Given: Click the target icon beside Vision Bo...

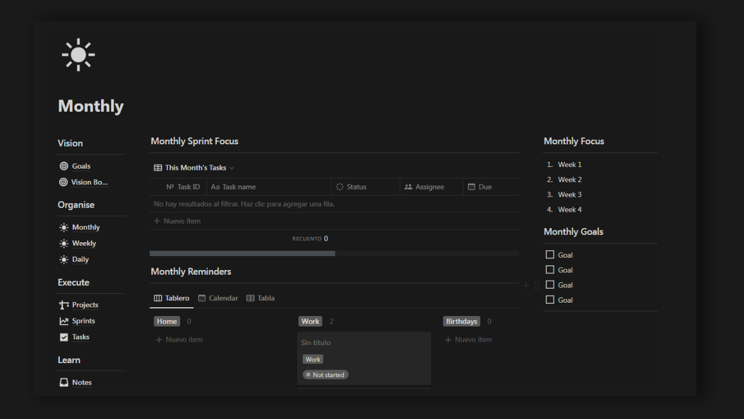Looking at the screenshot, I should click(63, 182).
